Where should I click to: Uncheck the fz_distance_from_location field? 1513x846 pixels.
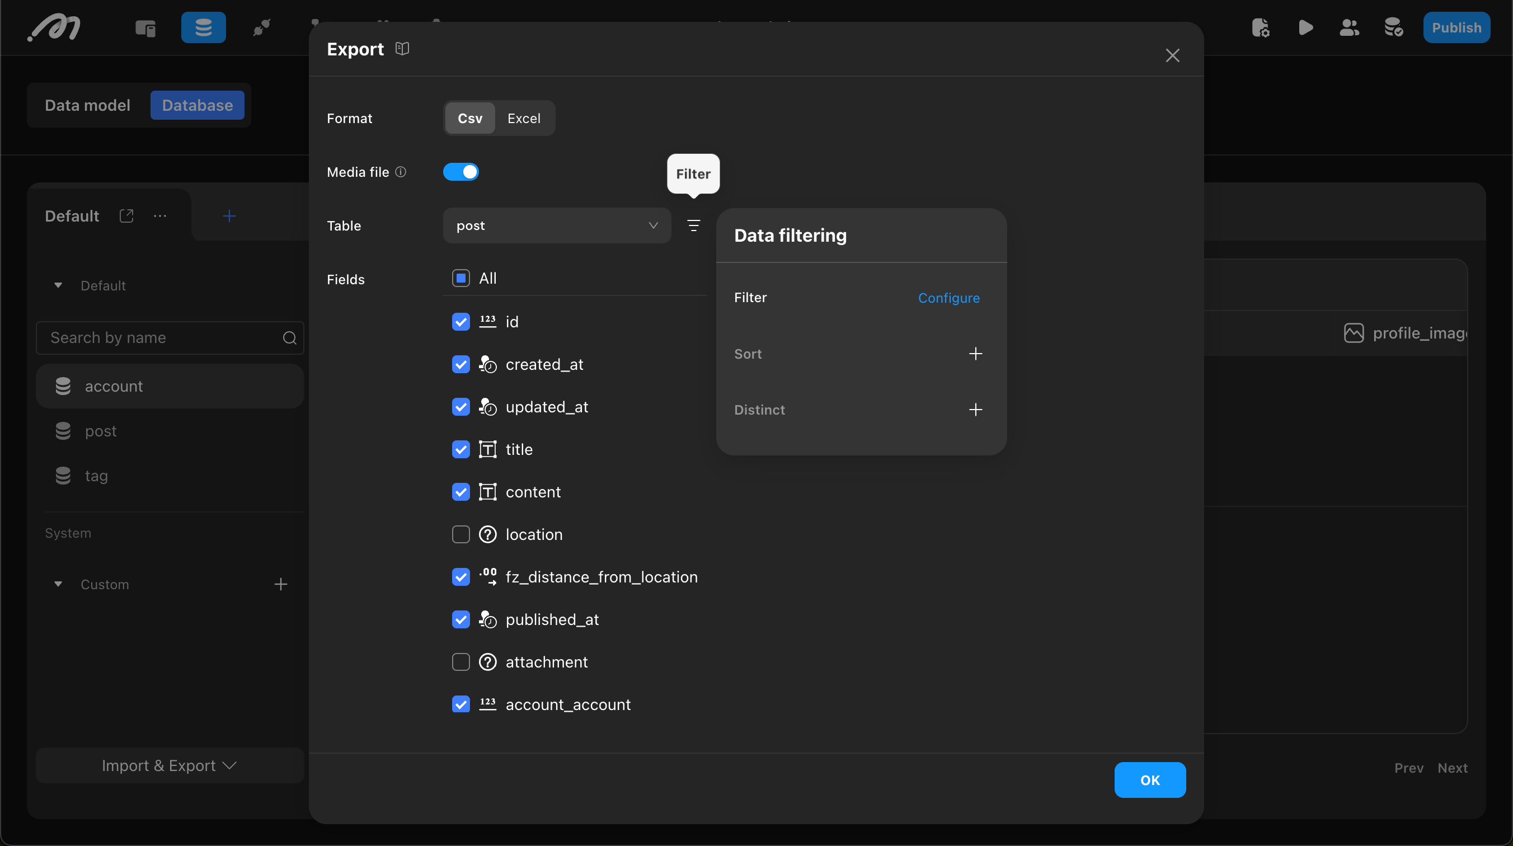461,577
